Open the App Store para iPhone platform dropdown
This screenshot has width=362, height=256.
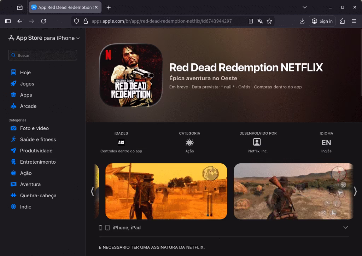point(77,38)
